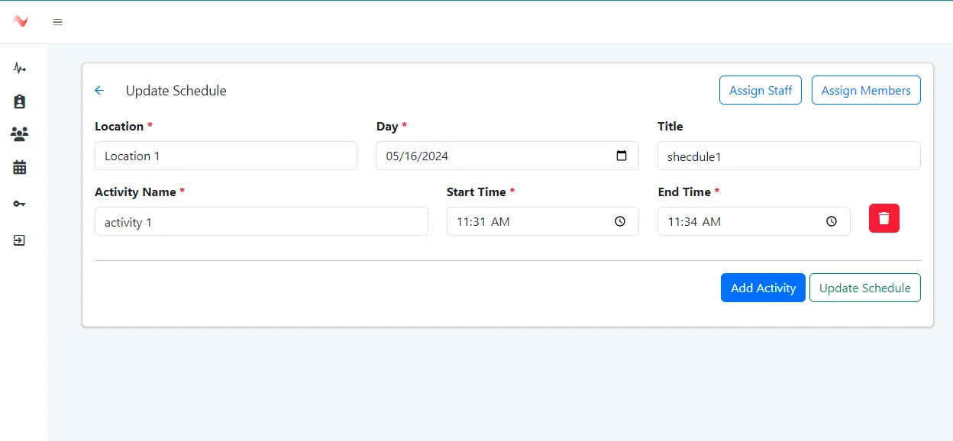Go back using the blue arrow

[99, 91]
